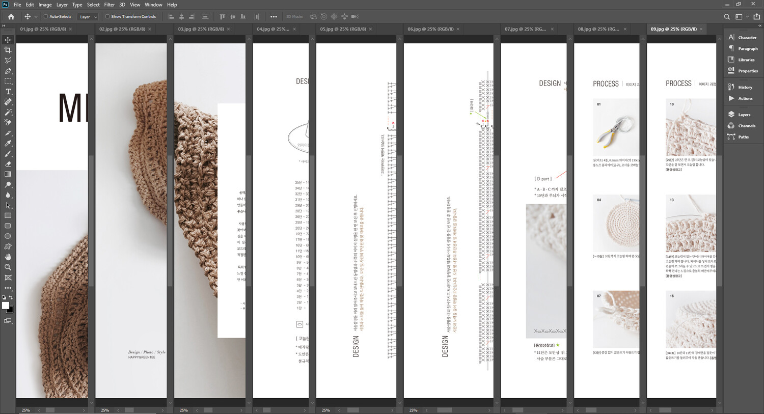Pick the Eyedropper tool
The height and width of the screenshot is (414, 764).
tap(8, 144)
